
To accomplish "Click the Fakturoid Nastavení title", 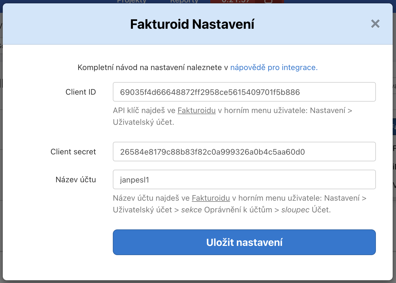I will (x=192, y=24).
